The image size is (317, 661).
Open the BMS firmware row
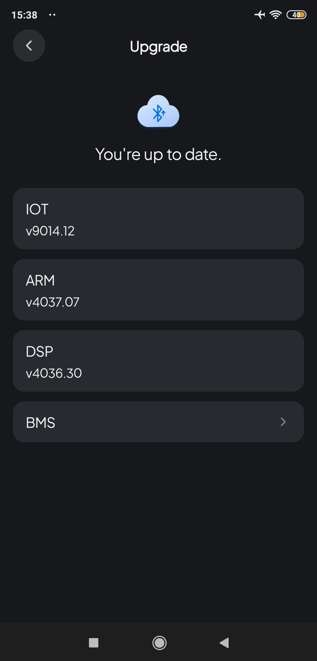tap(158, 422)
